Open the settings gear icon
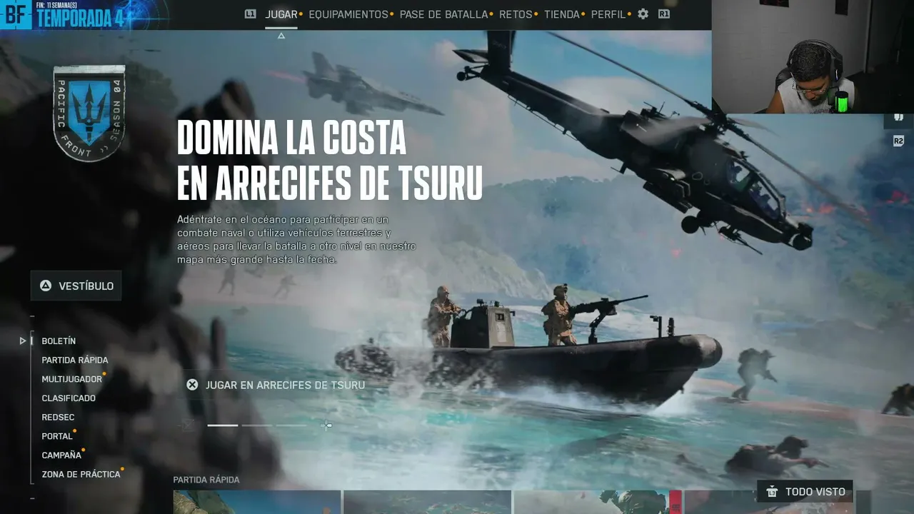This screenshot has width=914, height=514. click(x=643, y=14)
